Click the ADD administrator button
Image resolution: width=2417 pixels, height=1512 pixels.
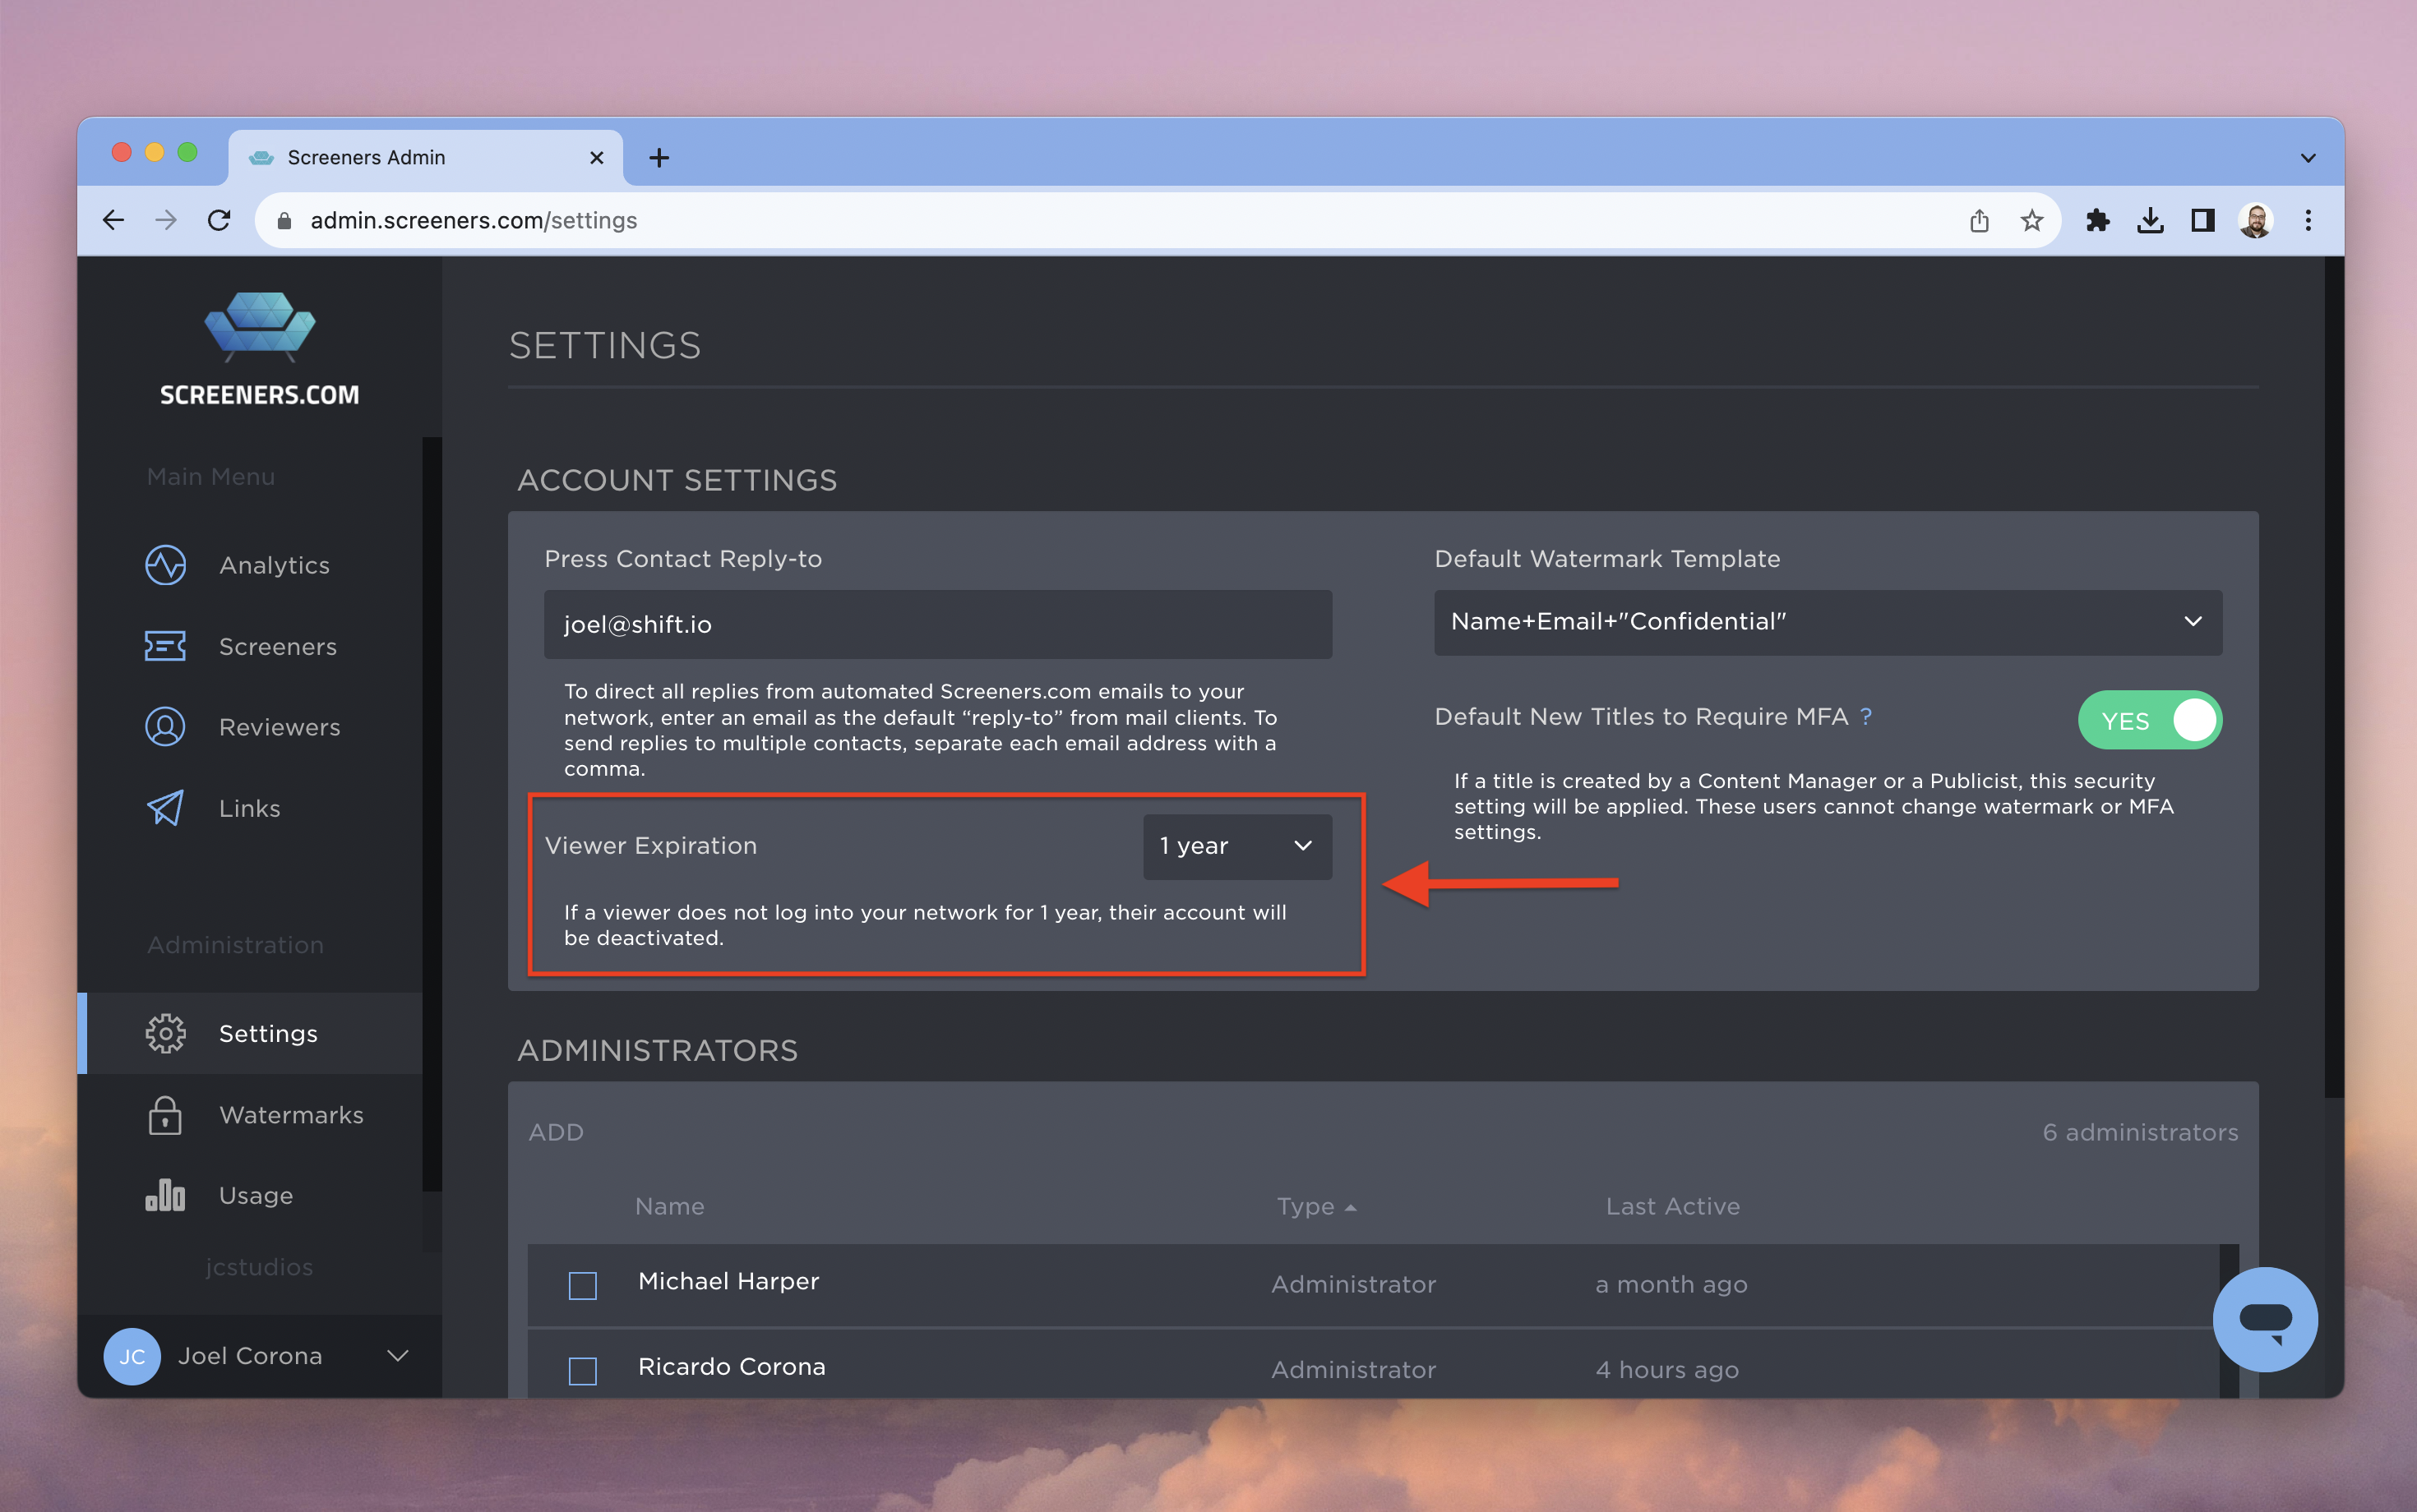(557, 1132)
